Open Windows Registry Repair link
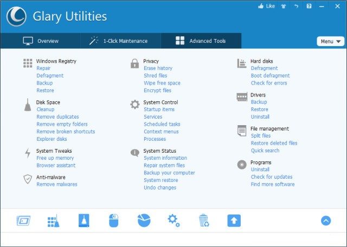Image resolution: width=347 pixels, height=247 pixels. (x=43, y=68)
